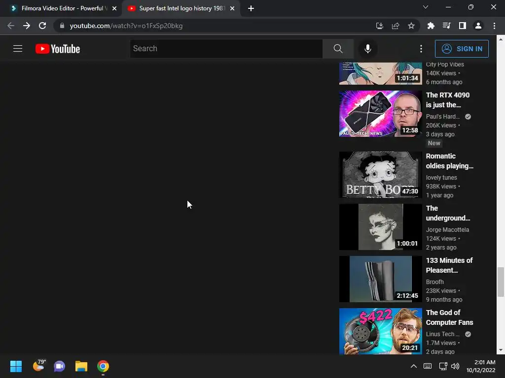The height and width of the screenshot is (378, 505).
Task: Share this page icon
Action: tap(396, 26)
